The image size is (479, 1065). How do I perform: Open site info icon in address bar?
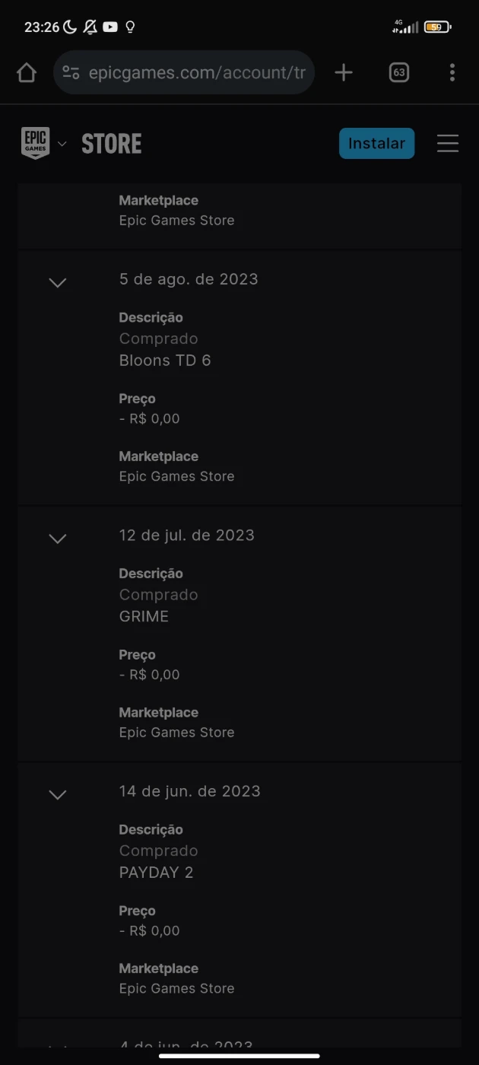click(x=71, y=72)
